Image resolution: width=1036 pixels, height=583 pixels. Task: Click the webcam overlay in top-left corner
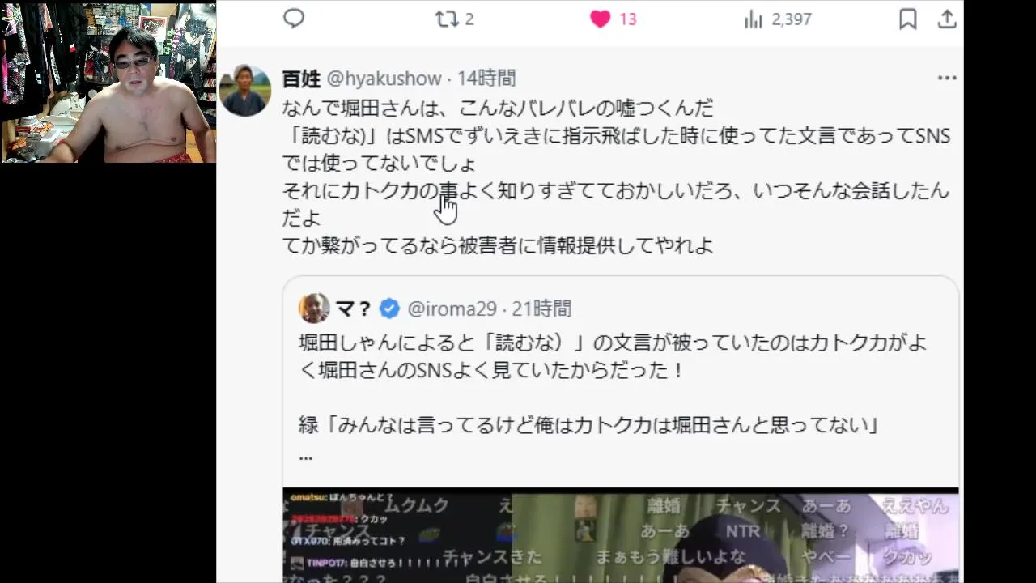pos(108,83)
